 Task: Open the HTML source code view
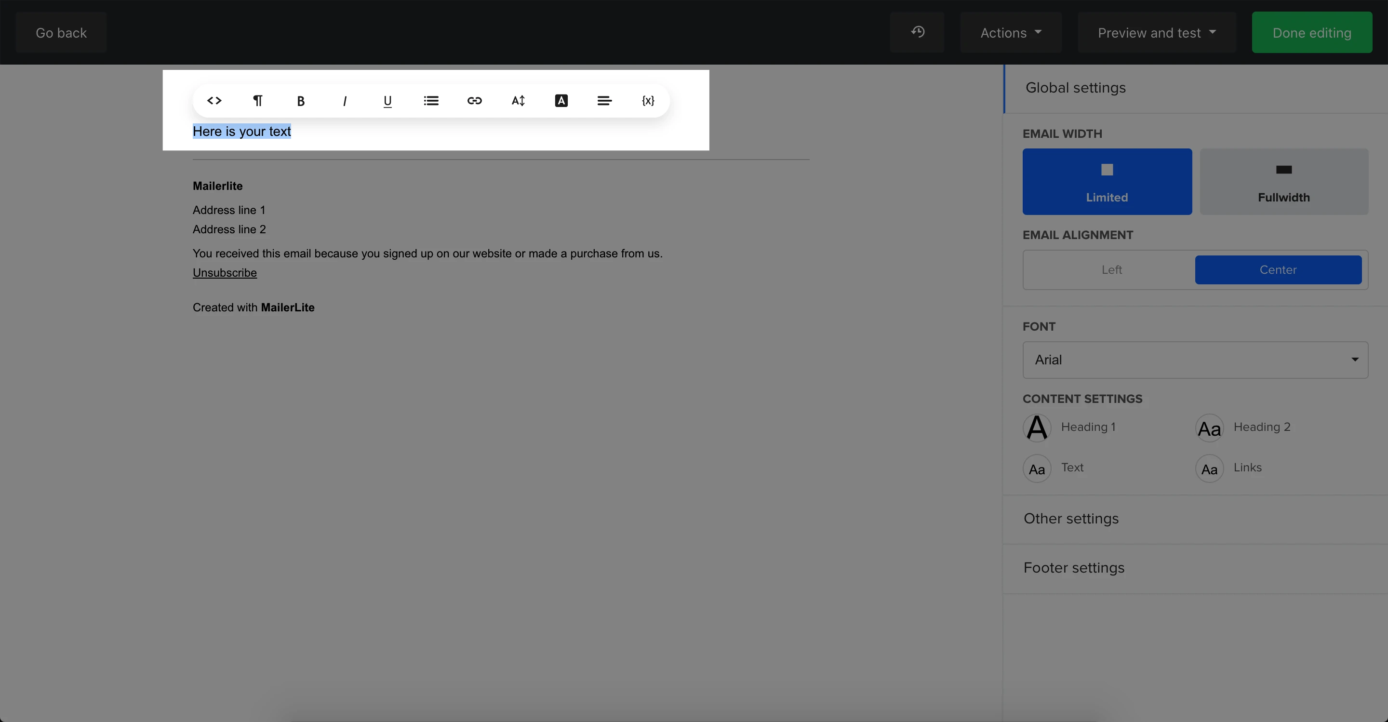214,101
